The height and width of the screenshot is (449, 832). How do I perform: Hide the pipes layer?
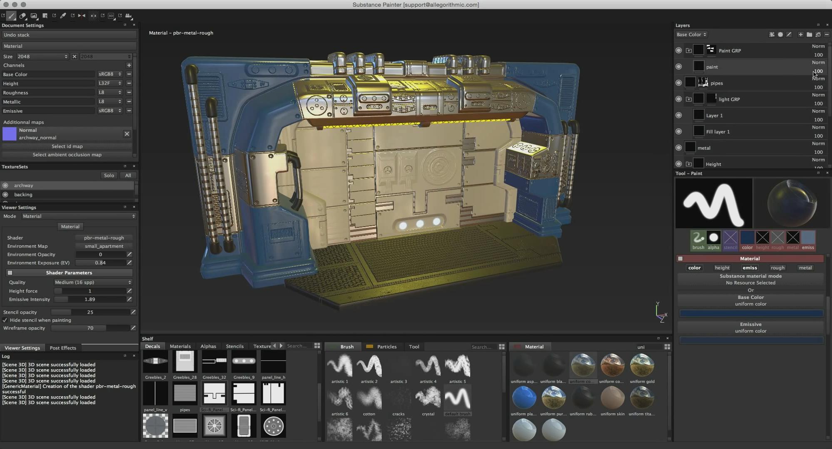pos(678,83)
